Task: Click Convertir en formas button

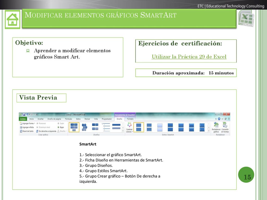Action: click(x=225, y=128)
